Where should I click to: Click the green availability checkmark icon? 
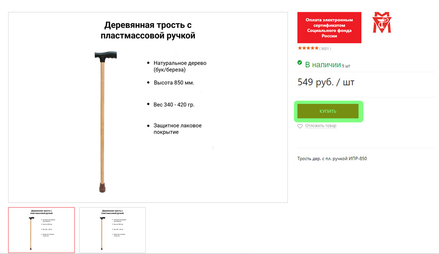[x=299, y=62]
